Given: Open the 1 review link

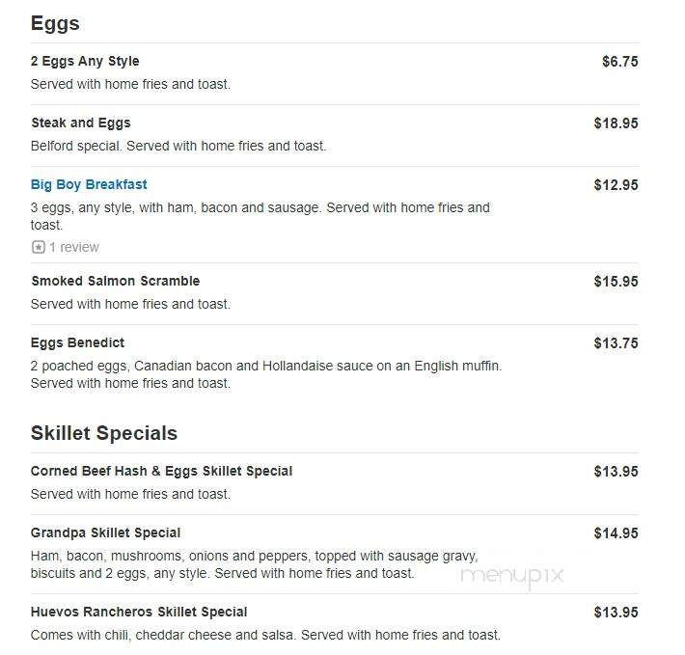Looking at the screenshot, I should [74, 247].
